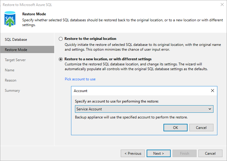Click the account dropdown arrow
Viewport: 227px width, 161px height.
point(210,109)
